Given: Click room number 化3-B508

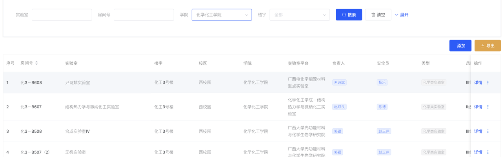Looking at the screenshot, I should 31,131.
